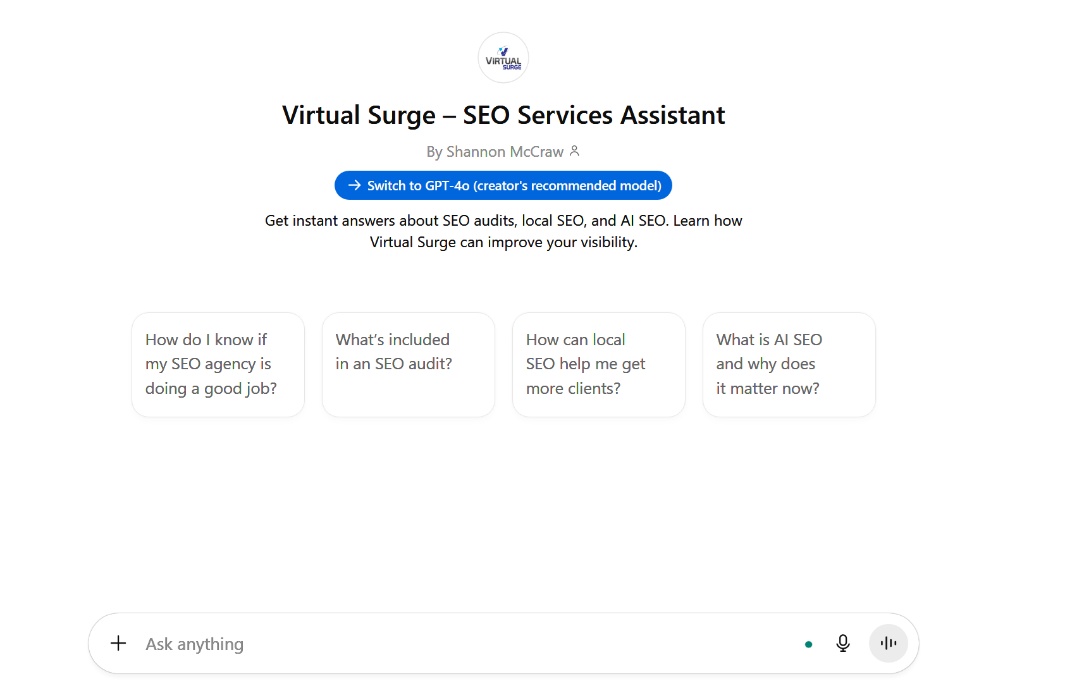This screenshot has height=686, width=1065.
Task: Start dictation with the microphone icon
Action: [843, 643]
